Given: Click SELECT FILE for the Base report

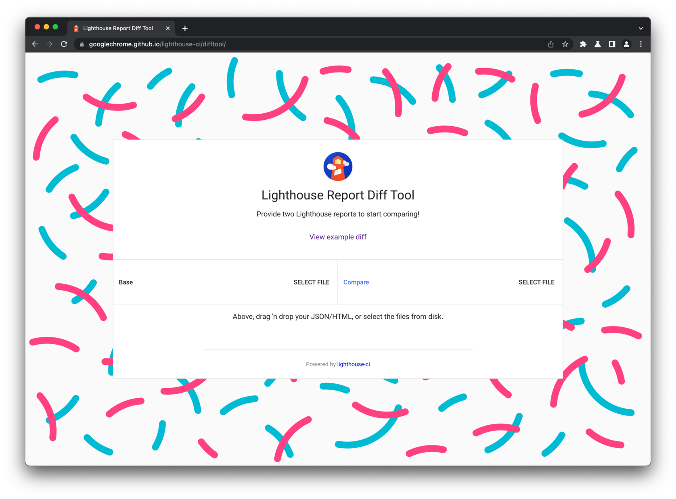Looking at the screenshot, I should [x=311, y=282].
